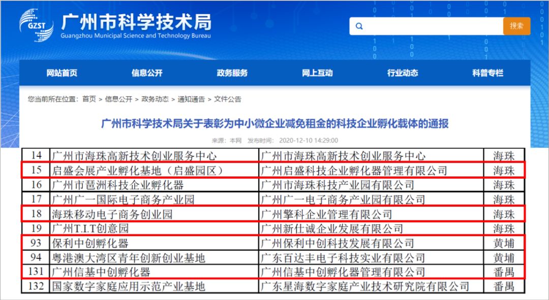Click row number 15 in the table
Screen dimensions: 549x300
click(36, 170)
